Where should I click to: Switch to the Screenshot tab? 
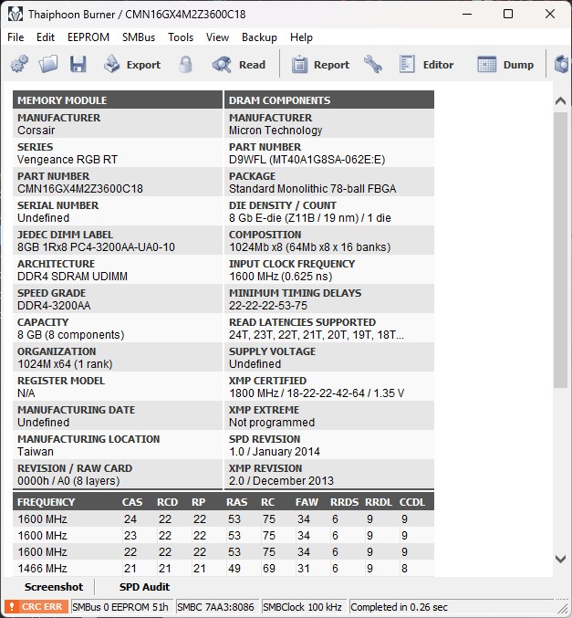(x=54, y=587)
